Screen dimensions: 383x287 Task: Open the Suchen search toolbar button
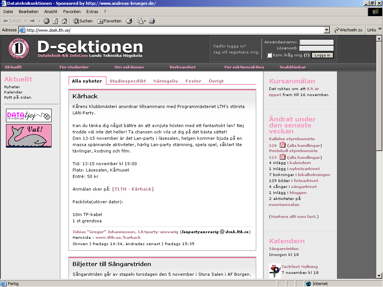click(x=83, y=21)
